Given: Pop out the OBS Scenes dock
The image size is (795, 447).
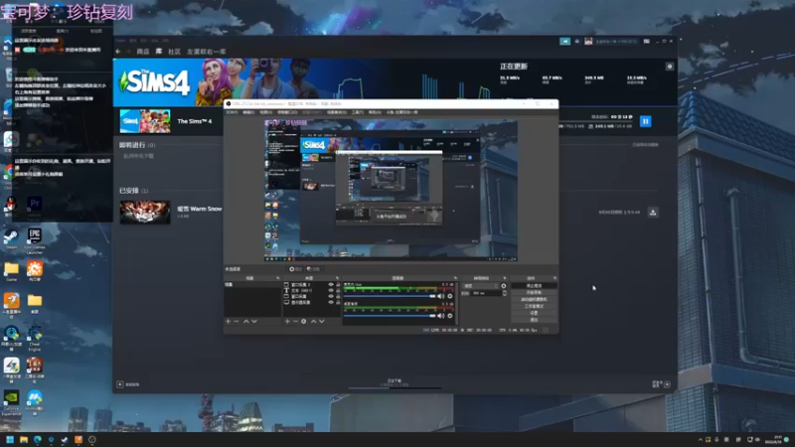Looking at the screenshot, I should [278, 278].
